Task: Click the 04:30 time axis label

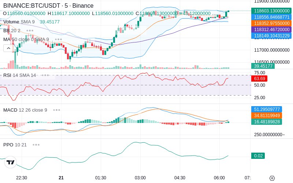Action: tap(180, 178)
